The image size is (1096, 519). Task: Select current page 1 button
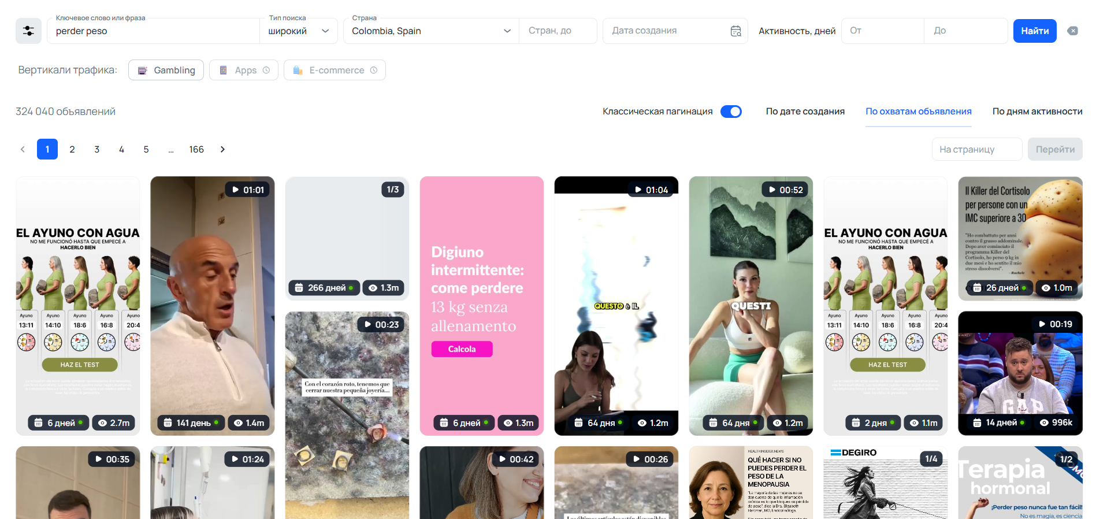coord(47,149)
